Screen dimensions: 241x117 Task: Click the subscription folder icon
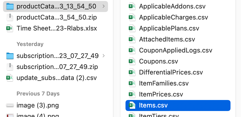point(10,56)
